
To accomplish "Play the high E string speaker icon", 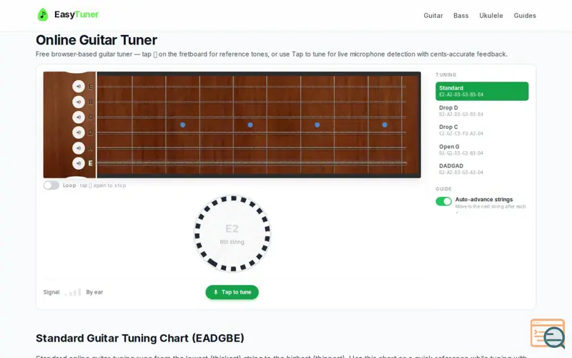I will click(x=79, y=87).
